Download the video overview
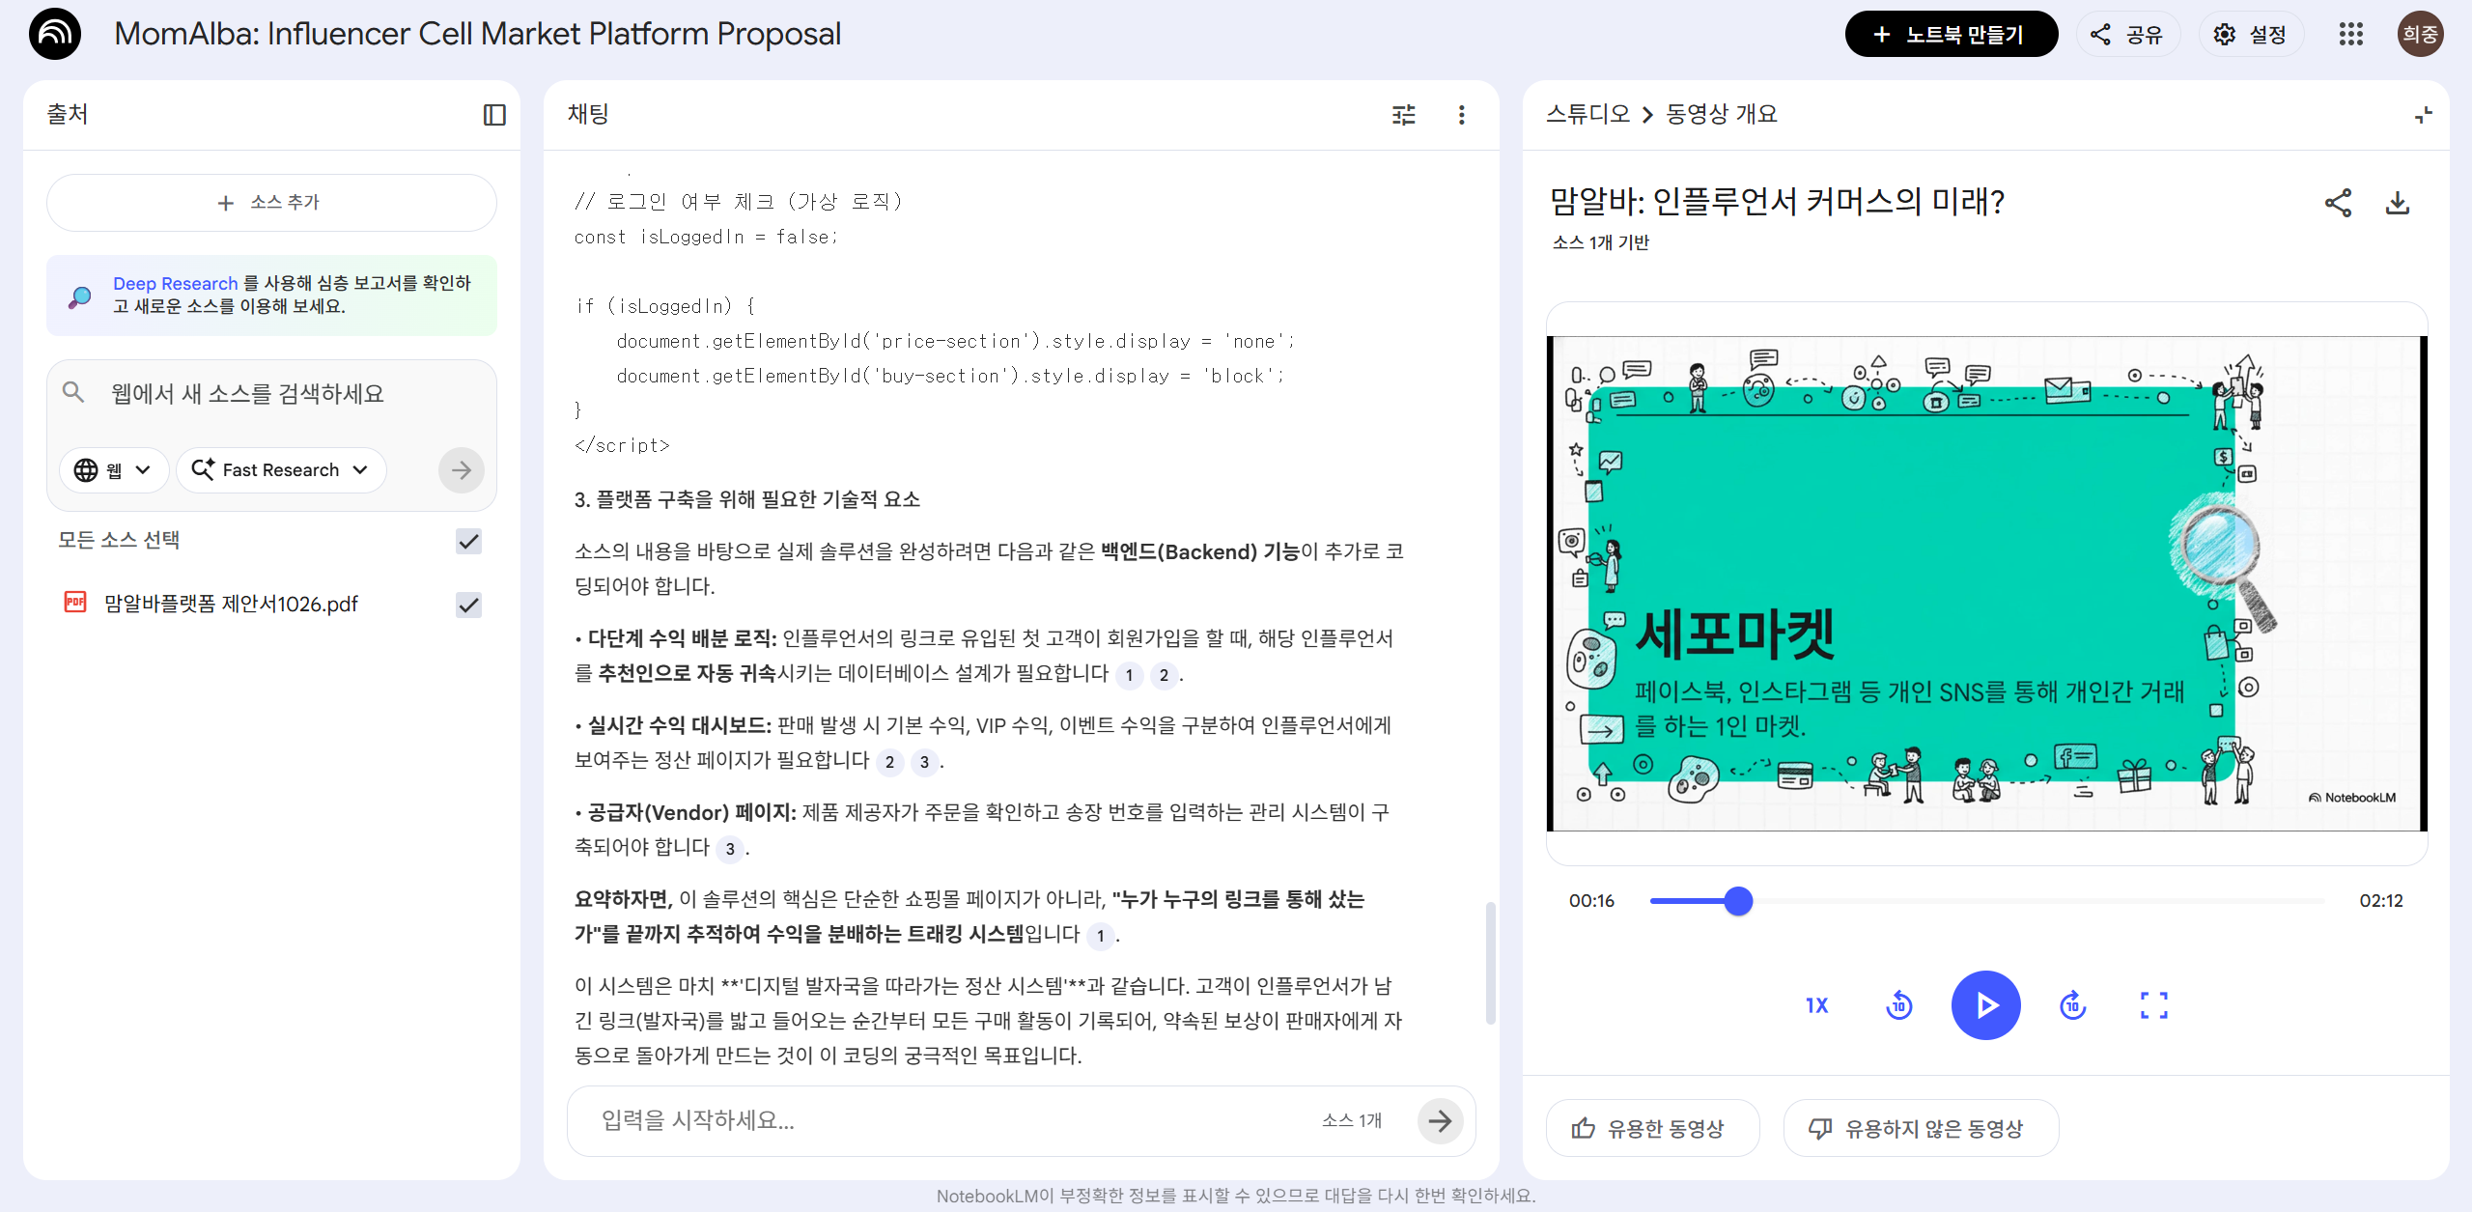This screenshot has height=1212, width=2472. click(2397, 203)
